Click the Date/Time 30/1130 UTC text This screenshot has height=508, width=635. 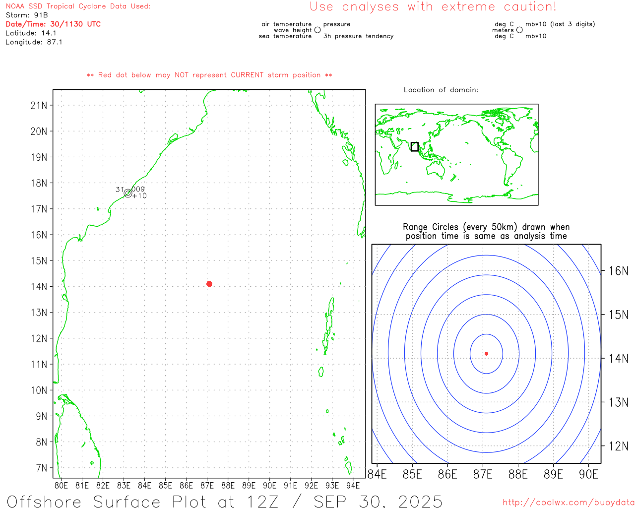tap(53, 24)
